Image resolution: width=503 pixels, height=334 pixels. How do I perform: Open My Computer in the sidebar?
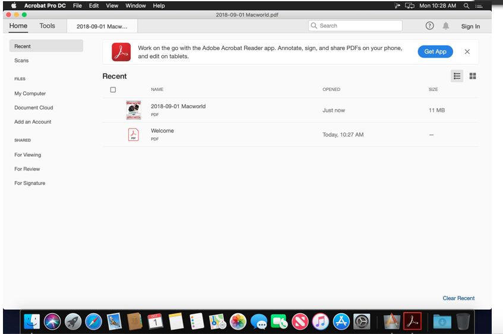point(30,93)
